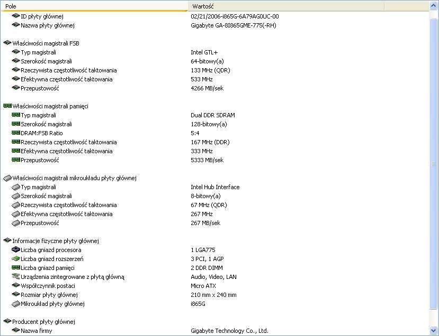Select the '8-bitowy(a)' value
Screen dimensions: 439x336
point(205,196)
